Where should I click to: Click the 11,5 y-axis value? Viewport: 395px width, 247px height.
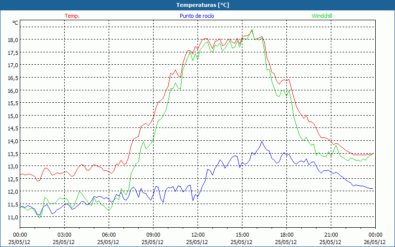[x=13, y=205]
